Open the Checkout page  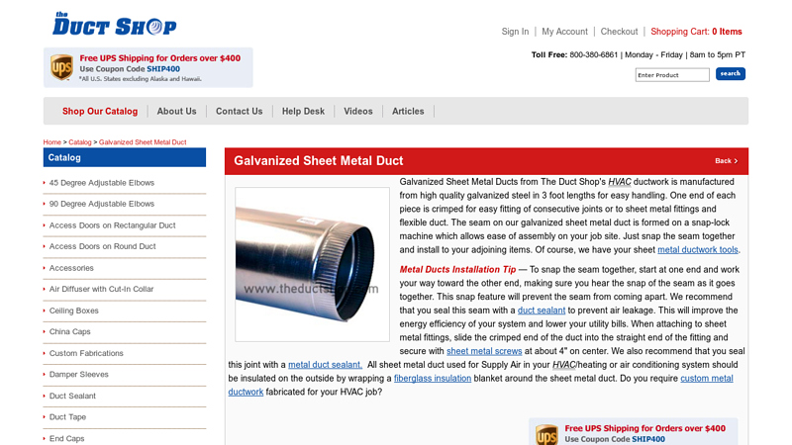619,32
